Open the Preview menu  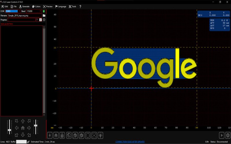pyautogui.click(x=48, y=6)
